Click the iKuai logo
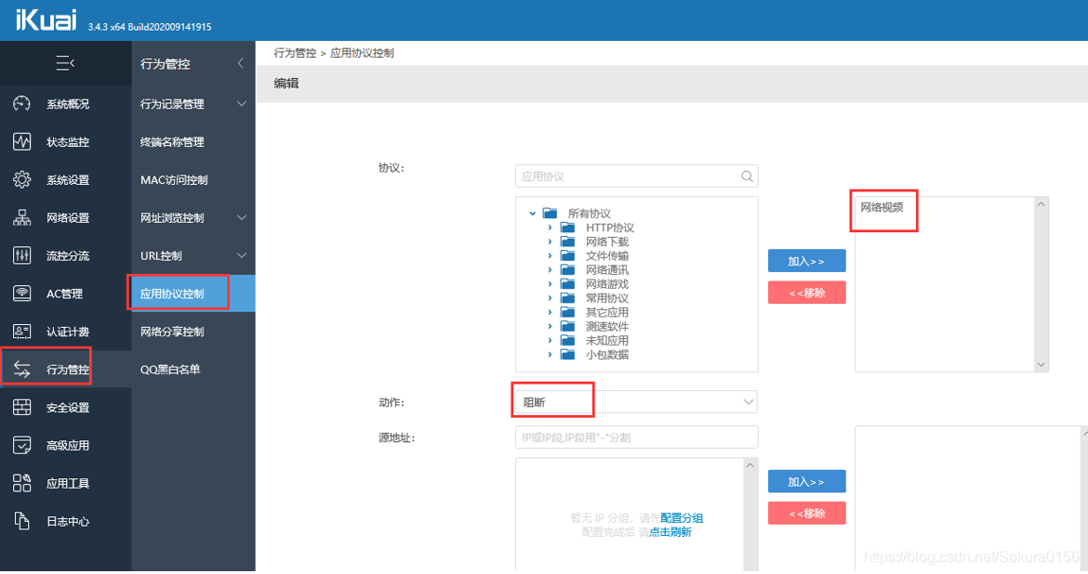 pos(46,20)
